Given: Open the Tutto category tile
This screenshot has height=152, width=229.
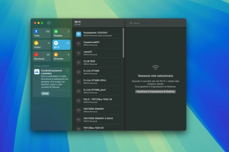Looking at the screenshot, I should (42, 33).
